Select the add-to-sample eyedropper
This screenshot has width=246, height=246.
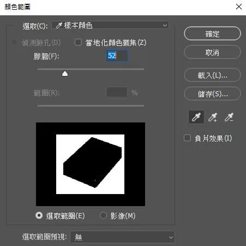click(213, 117)
